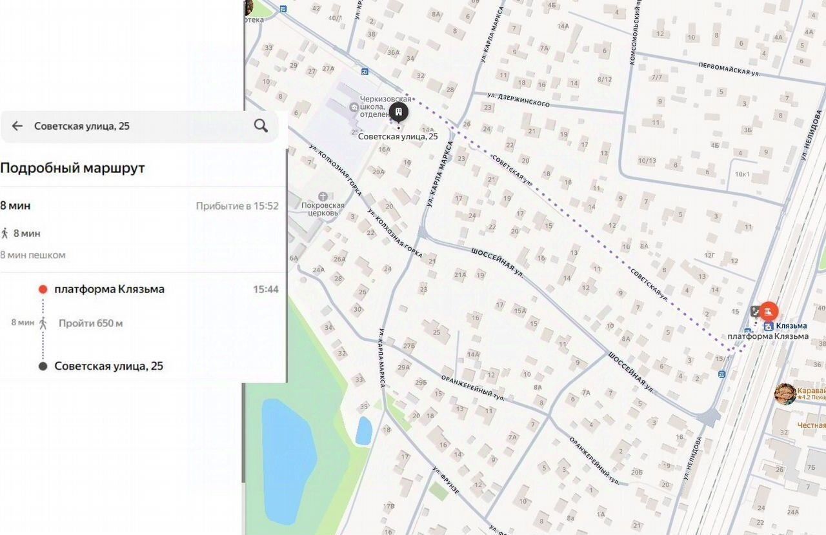Click the Клязьма station label on map
This screenshot has height=535, width=826.
(x=791, y=326)
